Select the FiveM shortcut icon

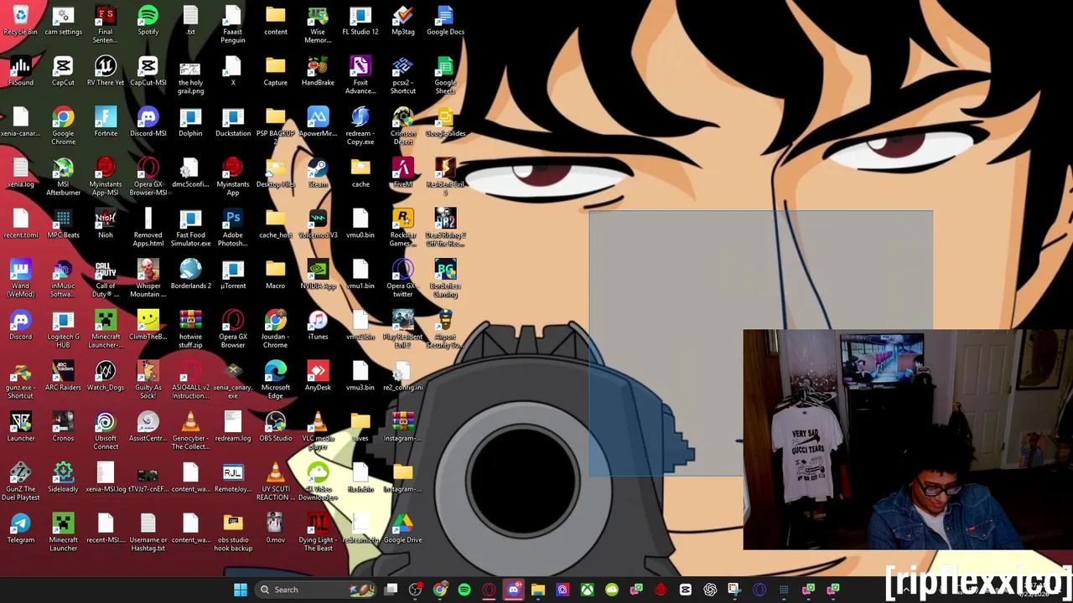pos(402,173)
